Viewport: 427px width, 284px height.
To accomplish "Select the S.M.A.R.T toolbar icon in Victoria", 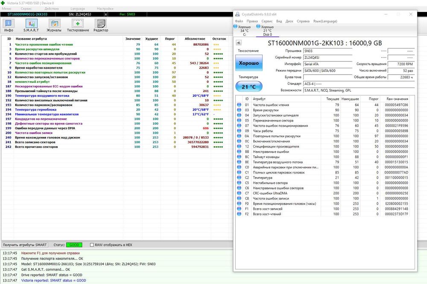I will [31, 26].
